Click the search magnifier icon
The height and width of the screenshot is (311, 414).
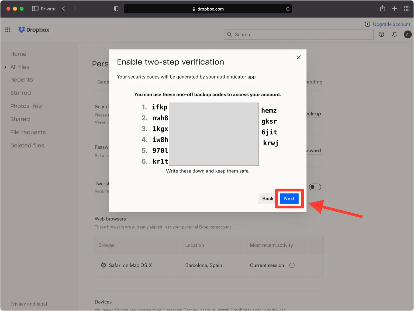[x=229, y=35]
